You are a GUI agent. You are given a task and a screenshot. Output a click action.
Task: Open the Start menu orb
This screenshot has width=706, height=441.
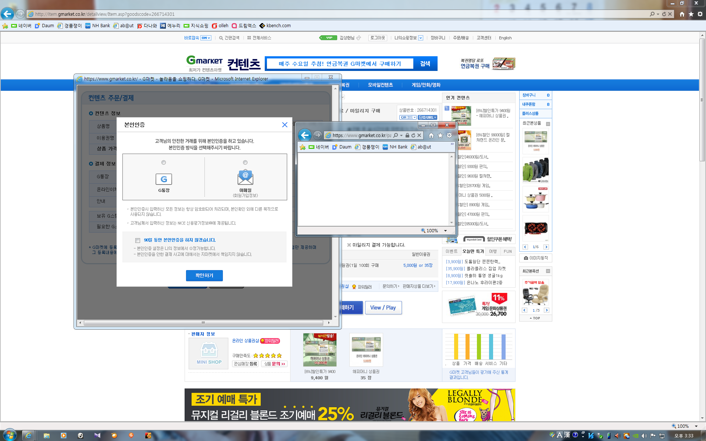click(9, 435)
